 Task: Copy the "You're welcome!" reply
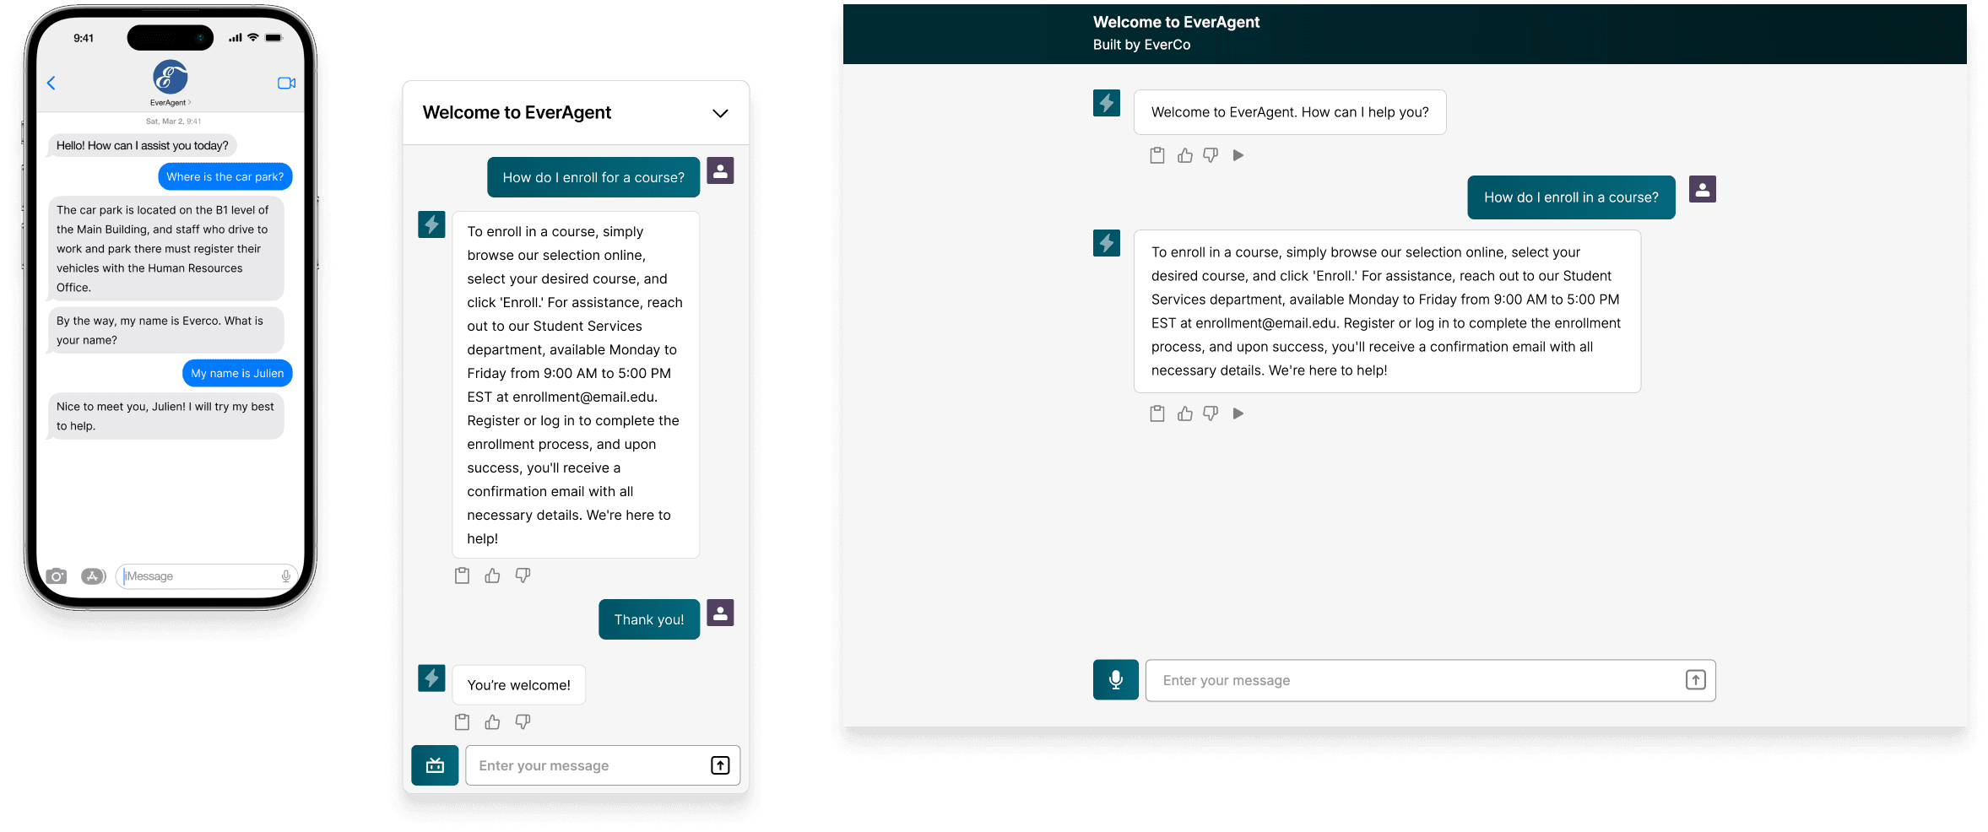[462, 722]
